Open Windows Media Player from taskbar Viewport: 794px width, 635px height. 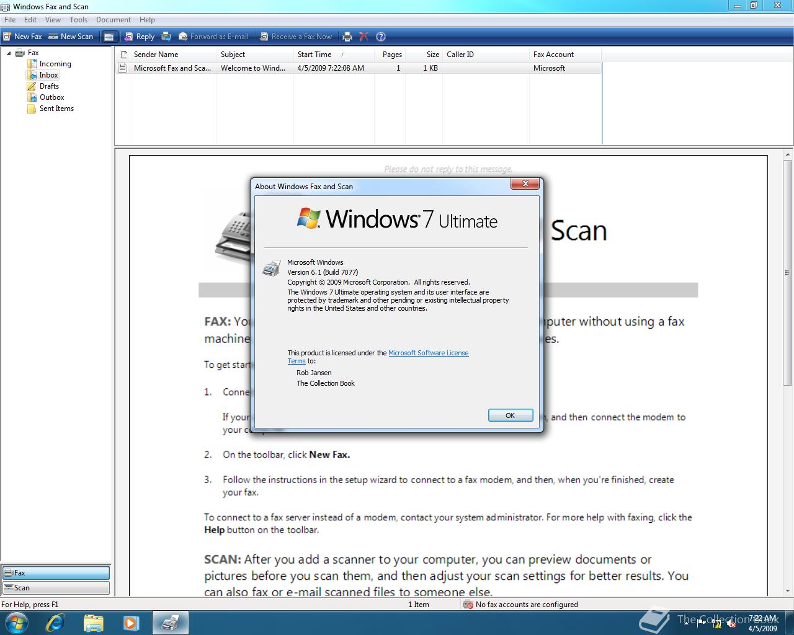131,623
